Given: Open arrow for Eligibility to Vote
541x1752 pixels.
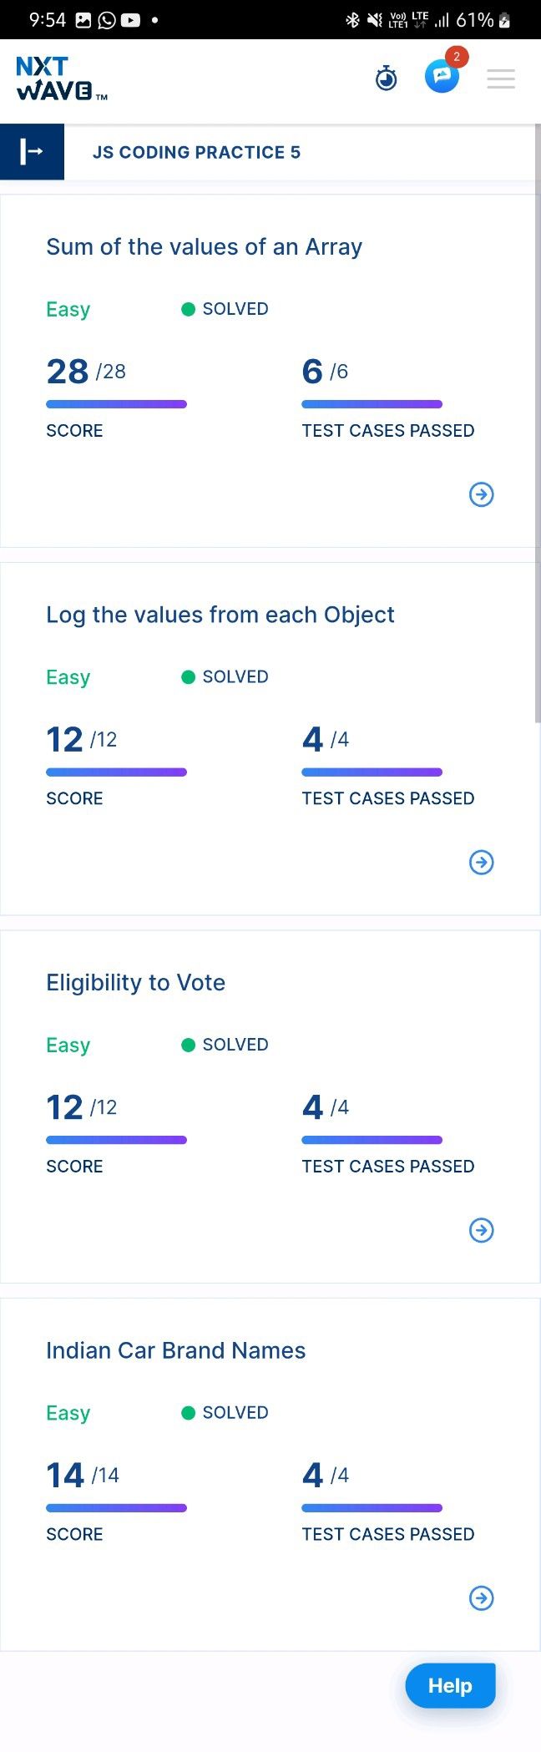Looking at the screenshot, I should 482,1230.
